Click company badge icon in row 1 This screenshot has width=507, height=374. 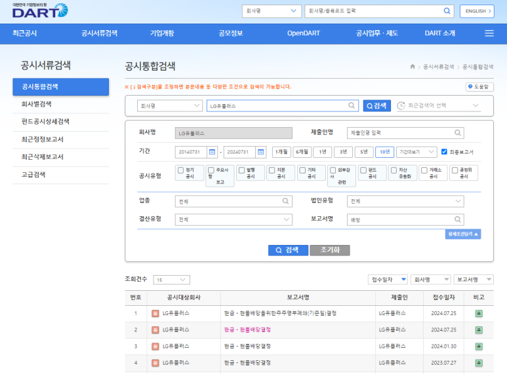155,313
